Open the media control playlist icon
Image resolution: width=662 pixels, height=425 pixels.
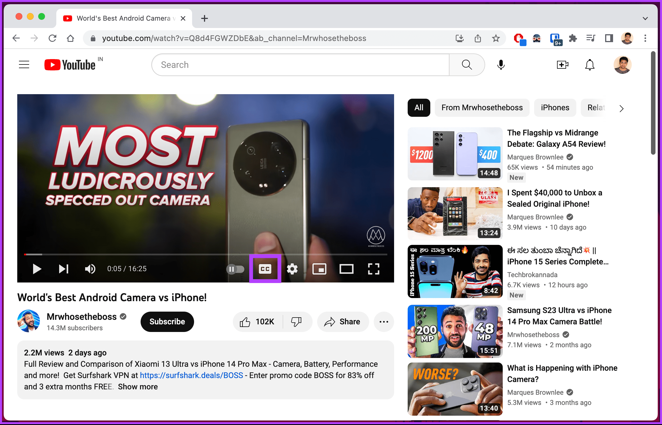(x=591, y=38)
